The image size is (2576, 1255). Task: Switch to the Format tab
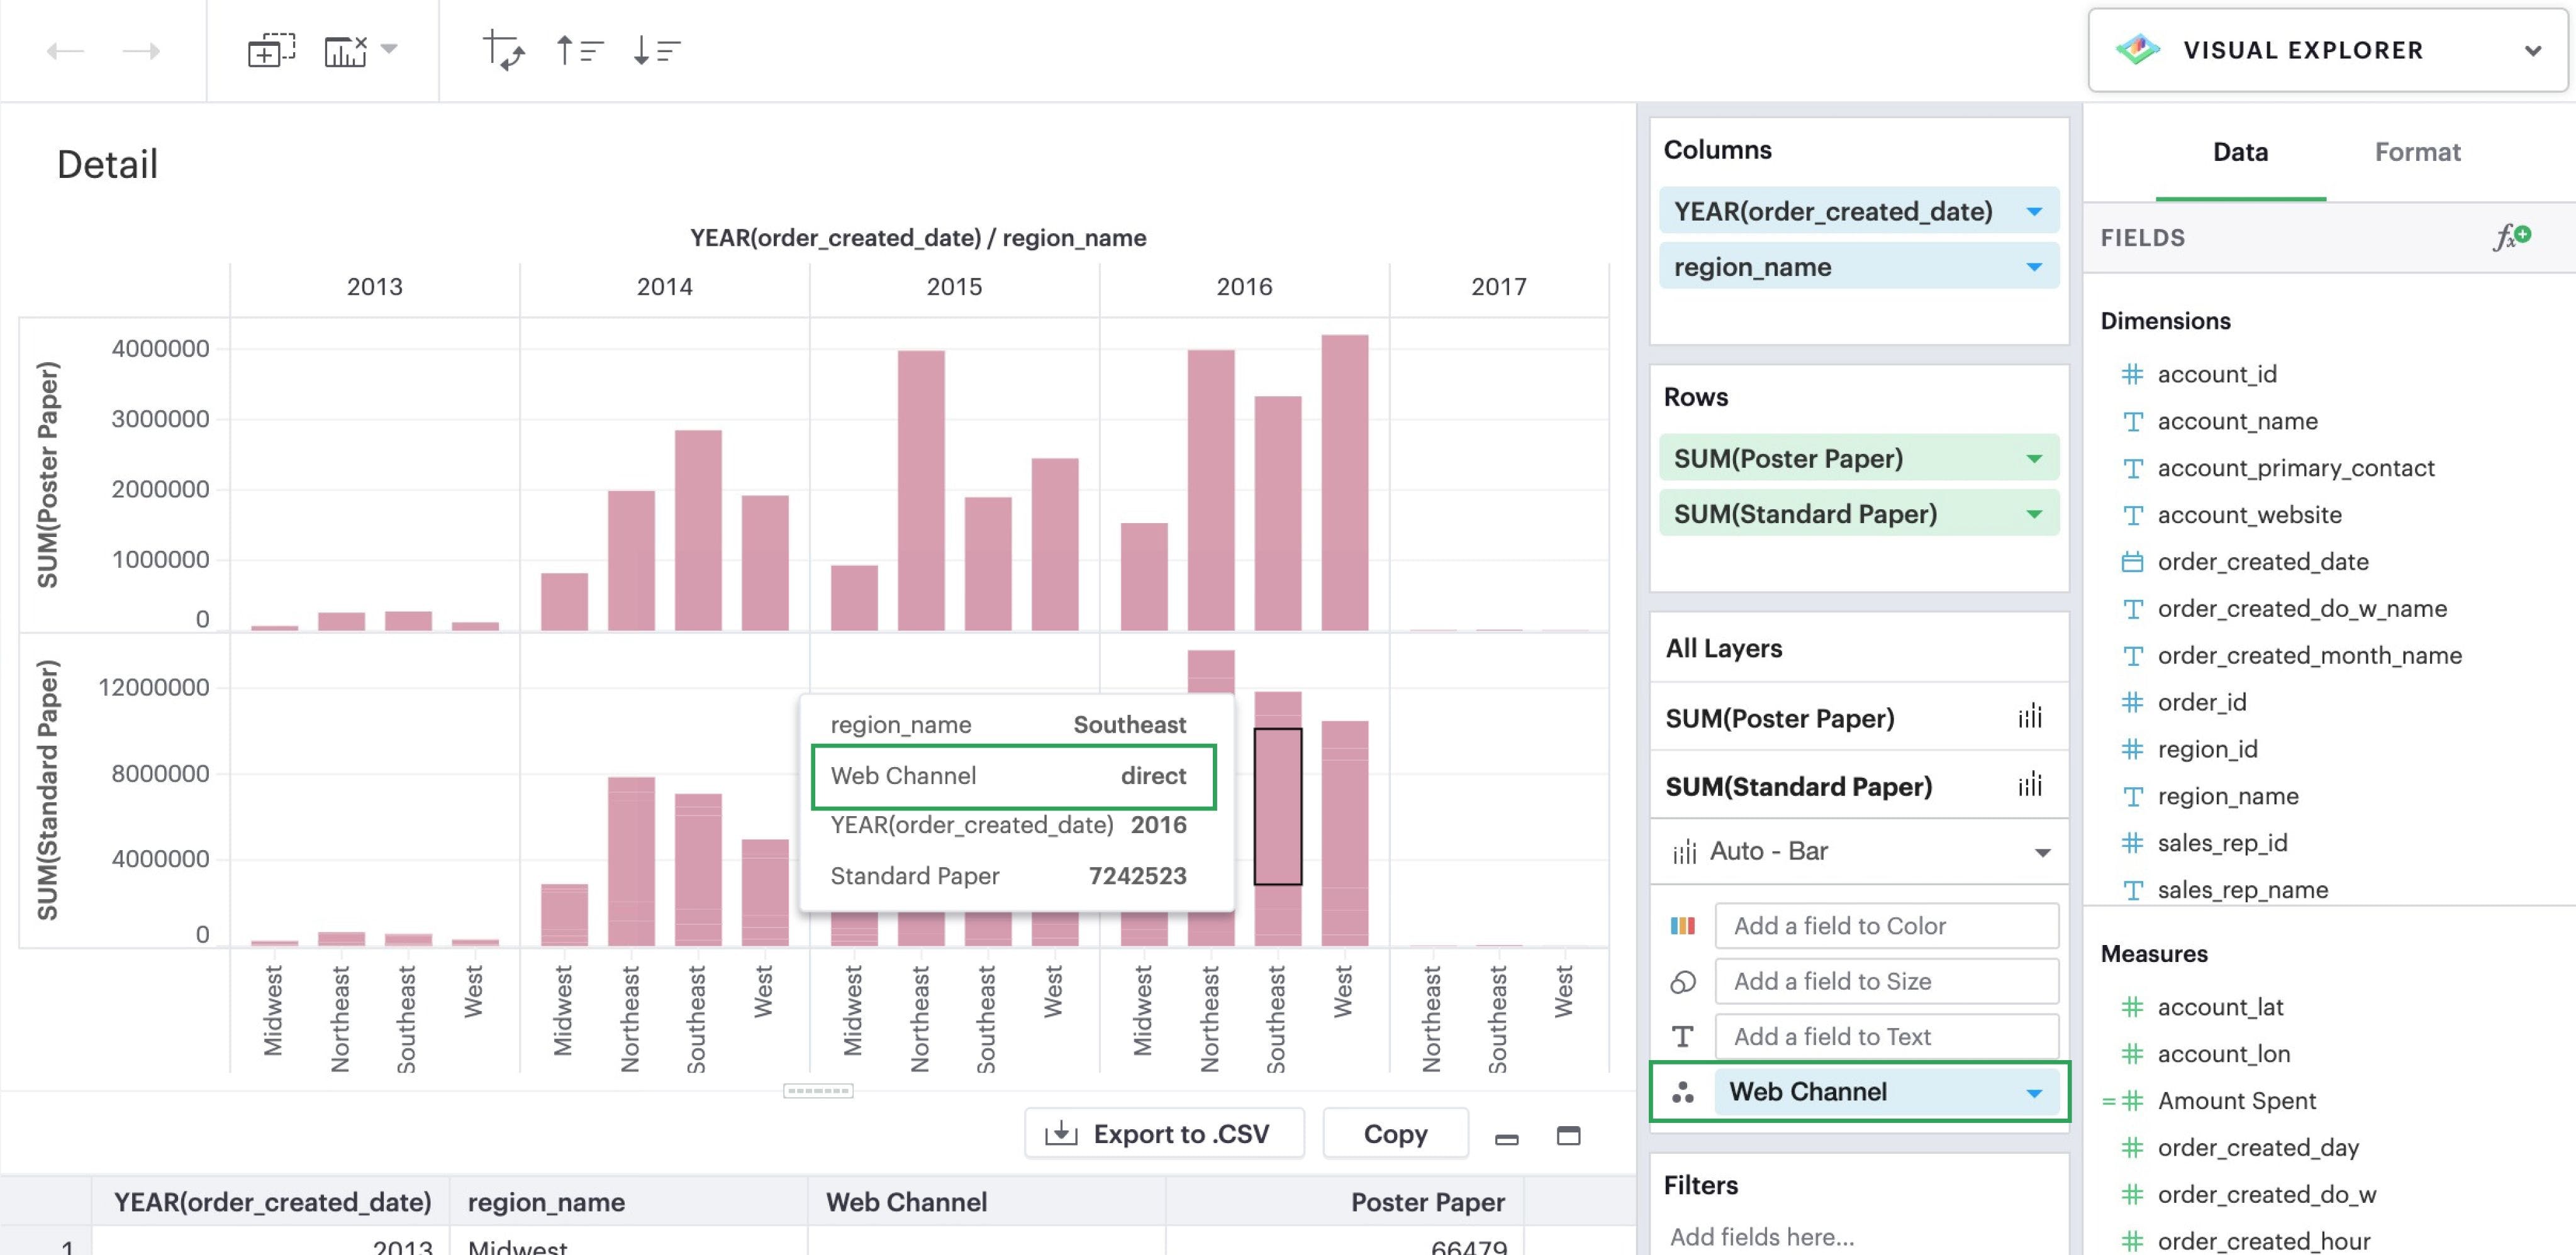pos(2416,152)
